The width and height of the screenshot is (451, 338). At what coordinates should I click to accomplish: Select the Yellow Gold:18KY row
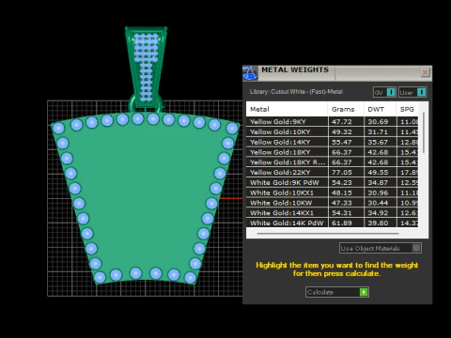[332, 152]
